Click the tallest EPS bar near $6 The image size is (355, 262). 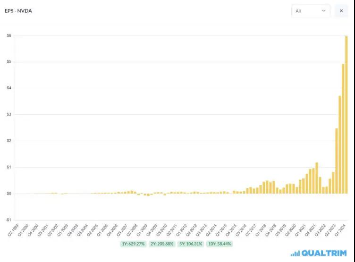tap(347, 113)
